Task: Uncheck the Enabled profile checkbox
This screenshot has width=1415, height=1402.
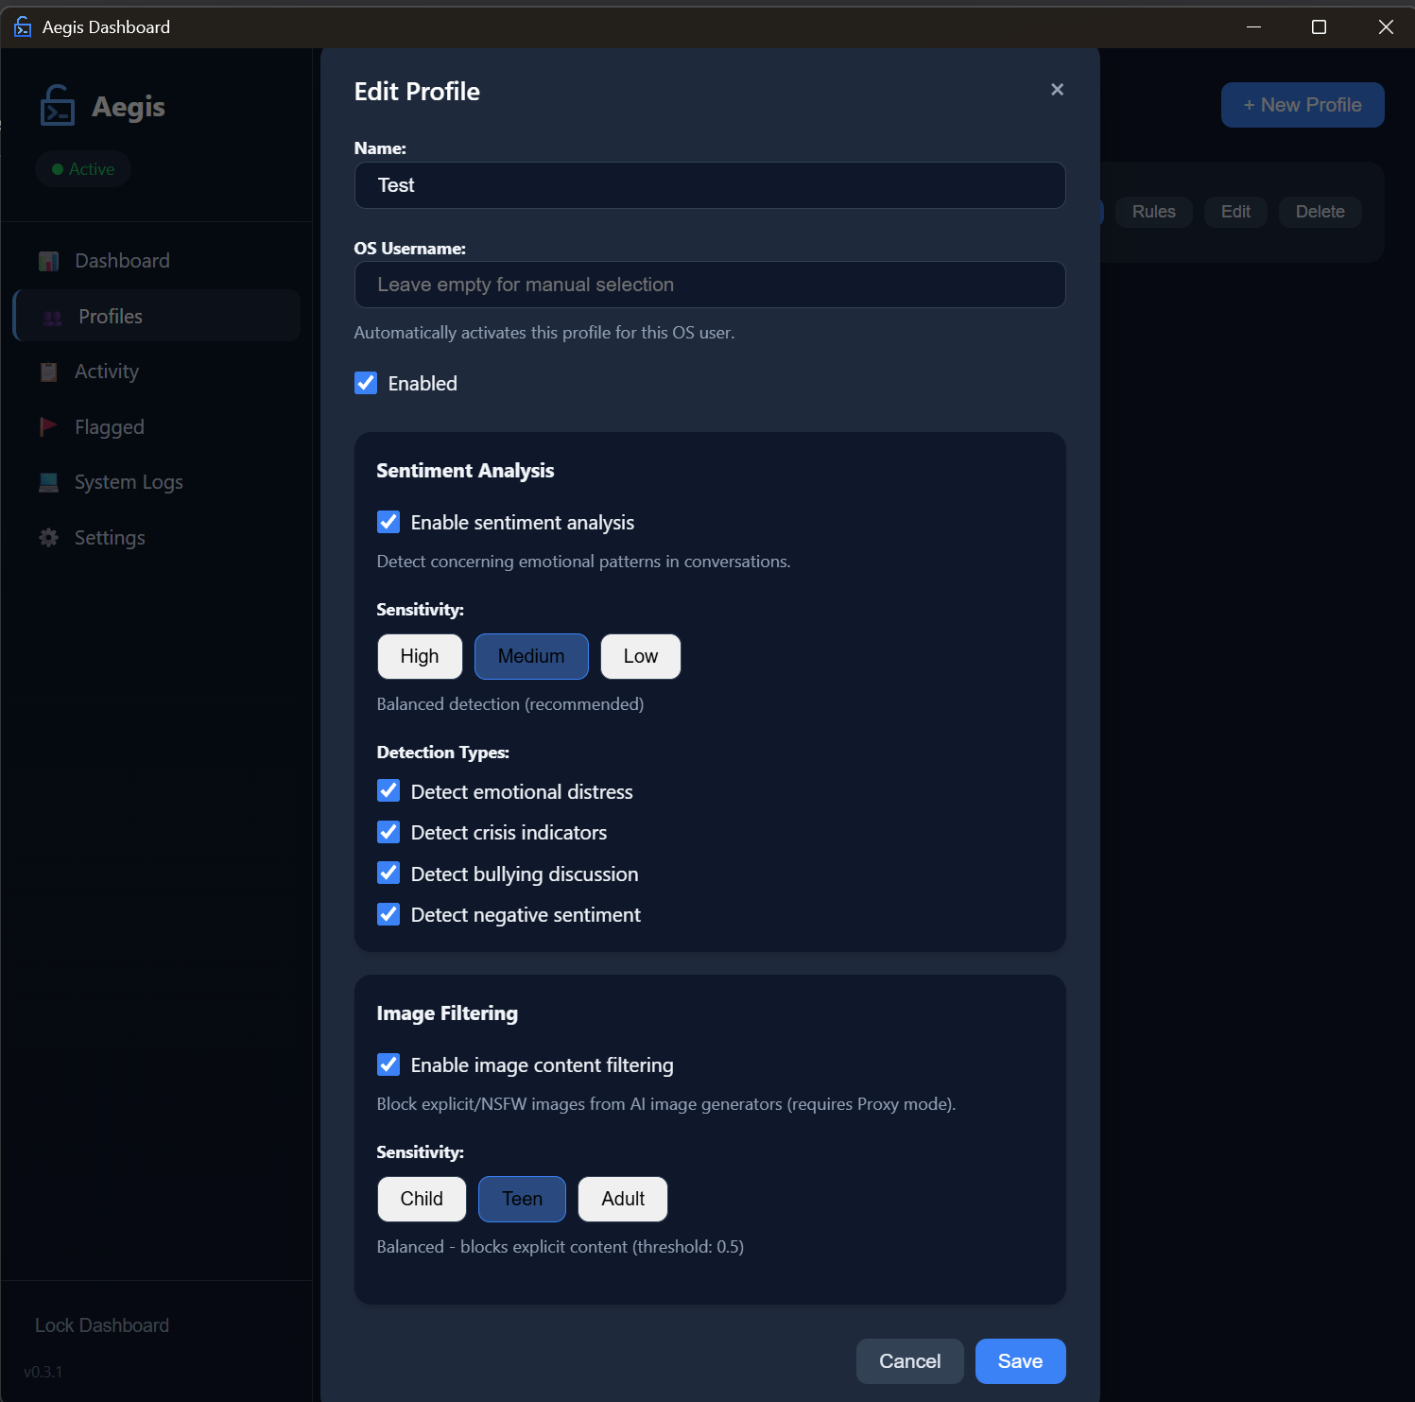Action: pos(366,383)
